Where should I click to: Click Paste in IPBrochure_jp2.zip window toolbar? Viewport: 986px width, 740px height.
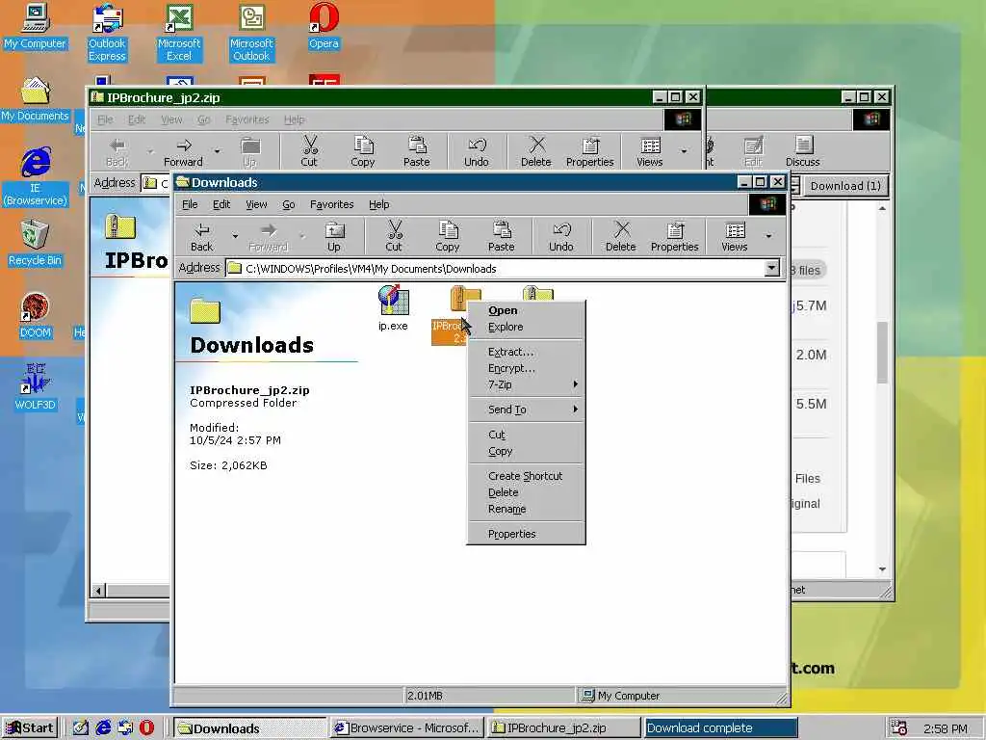(416, 151)
